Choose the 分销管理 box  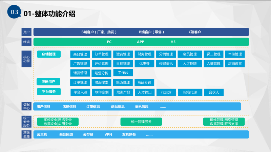coord(166,54)
